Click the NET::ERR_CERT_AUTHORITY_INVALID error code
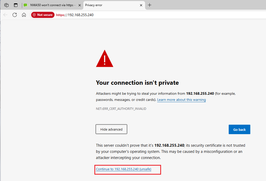 [x=121, y=109]
